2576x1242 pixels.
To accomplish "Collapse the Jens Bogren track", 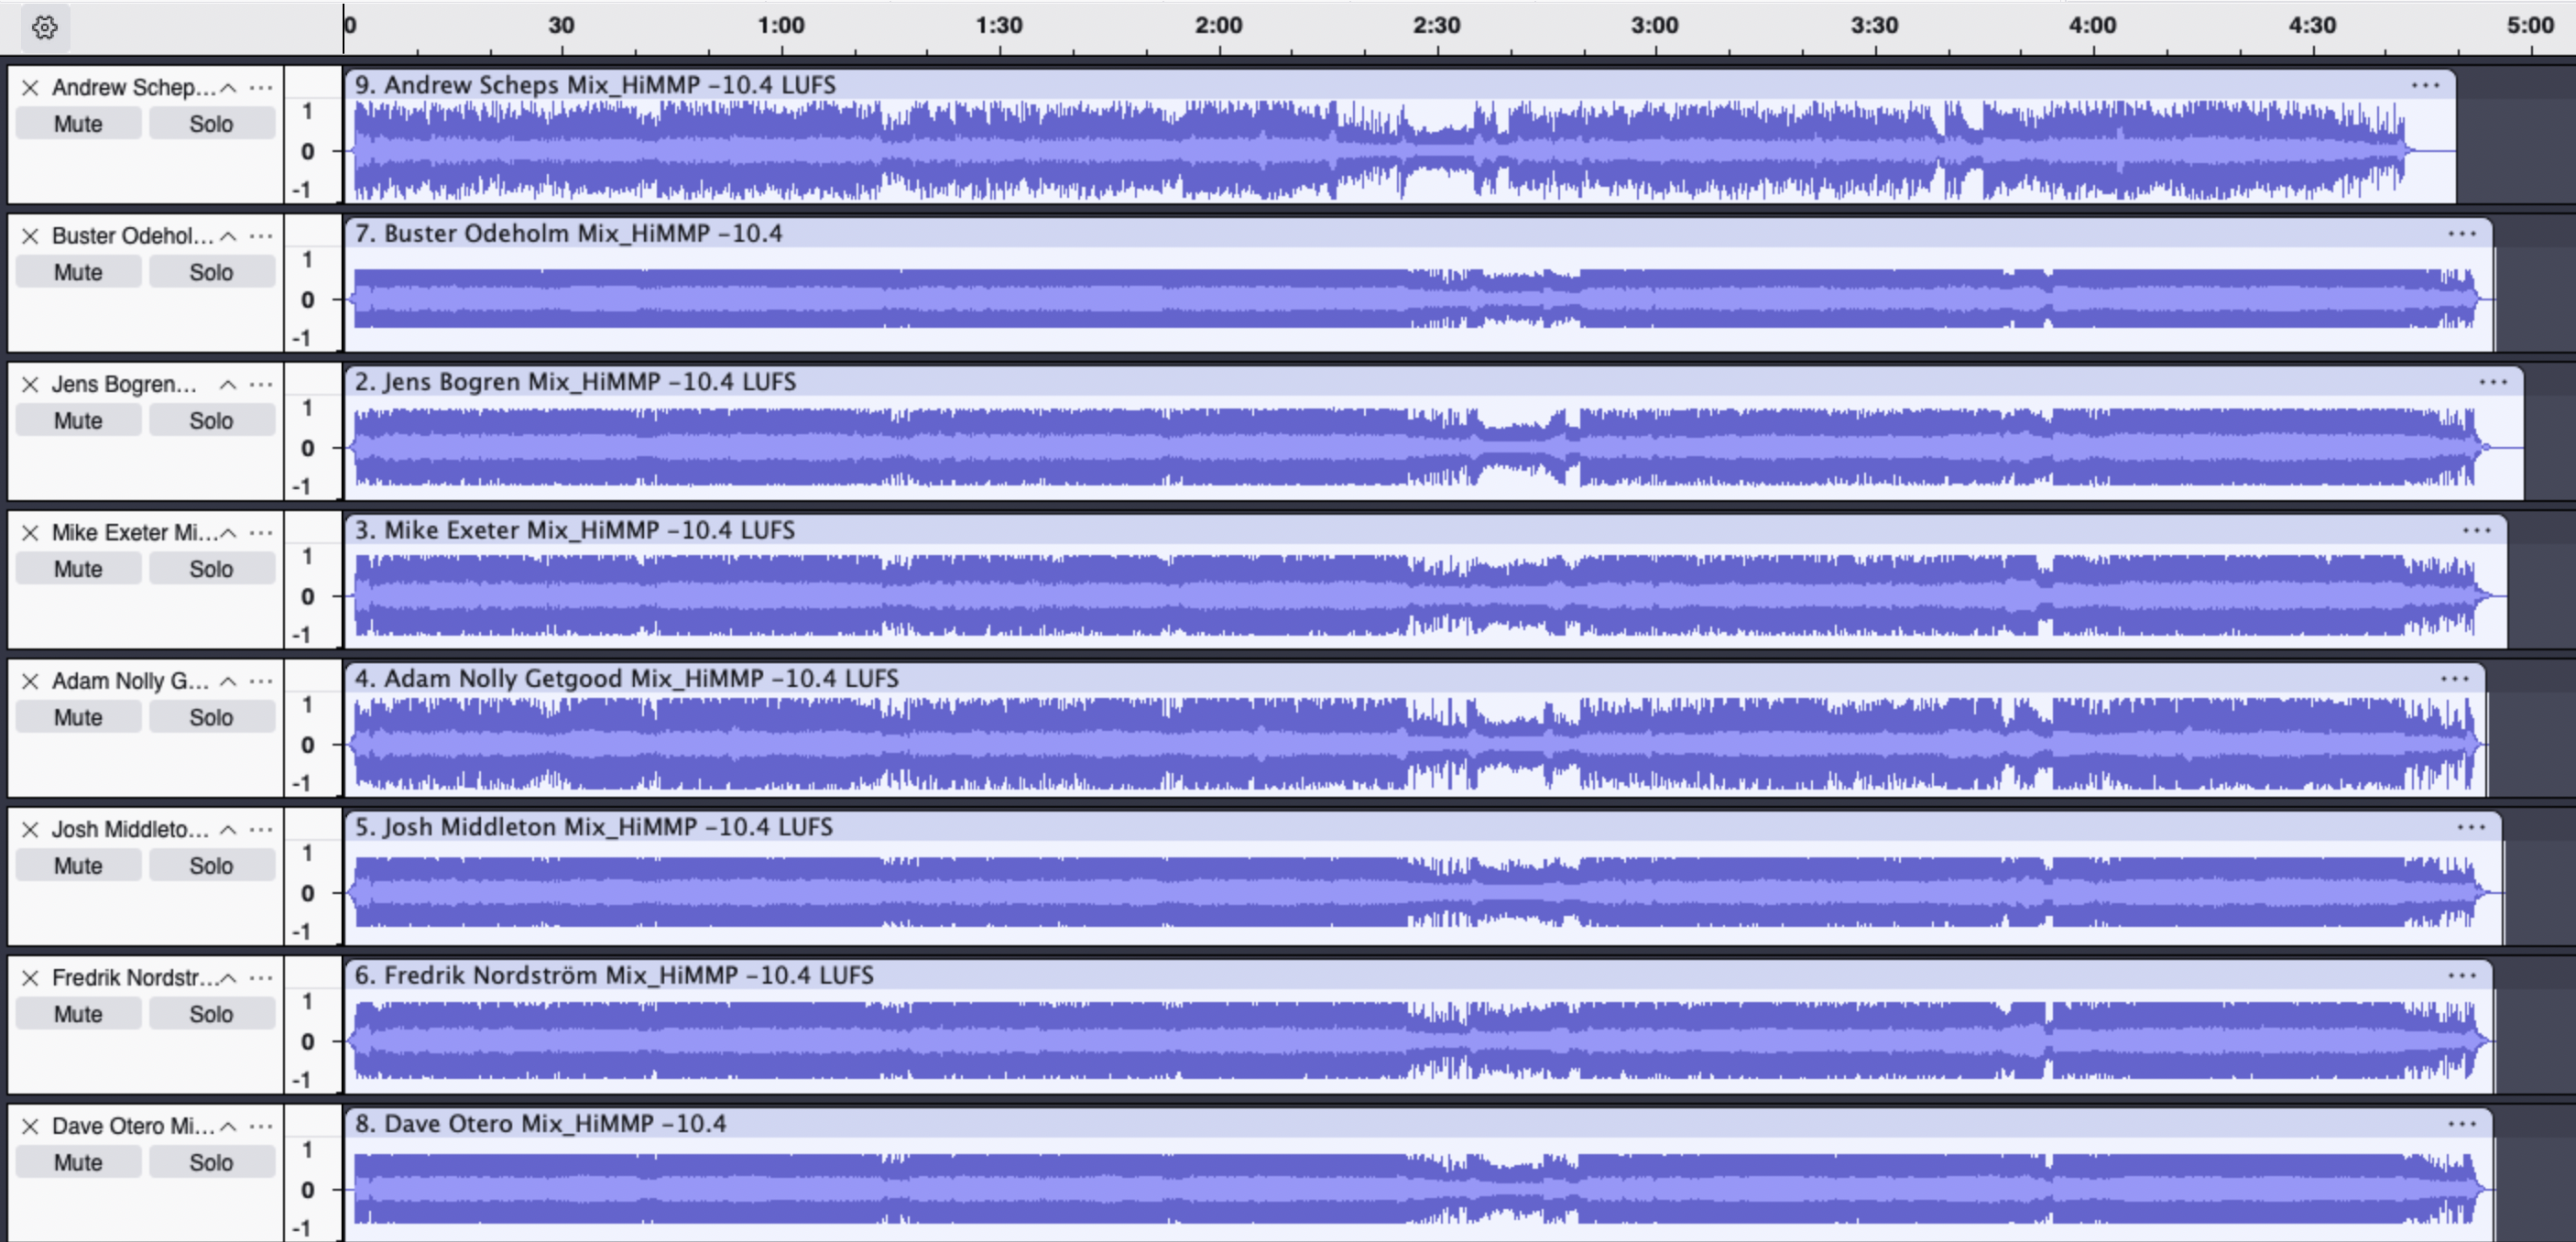I will click(228, 384).
